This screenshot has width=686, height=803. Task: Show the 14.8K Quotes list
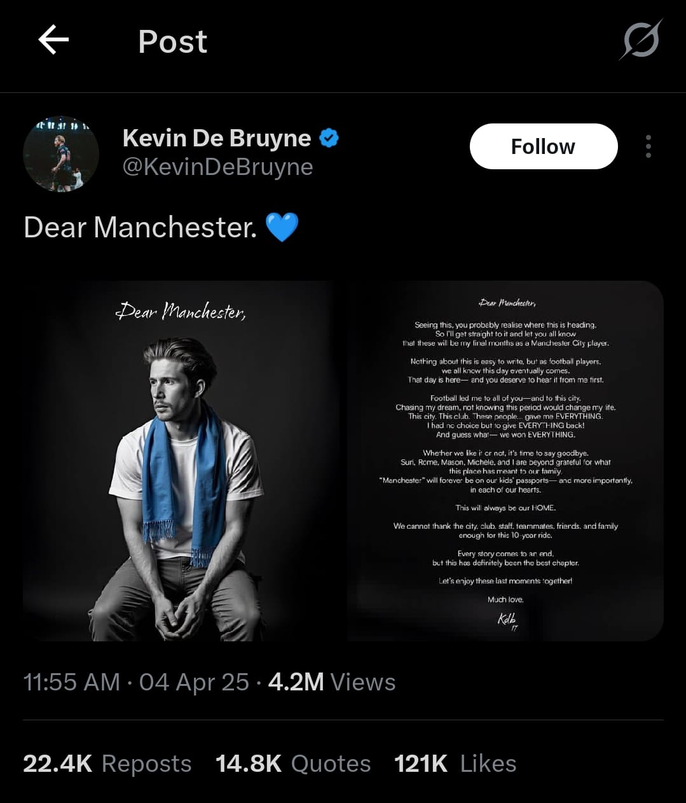(292, 764)
